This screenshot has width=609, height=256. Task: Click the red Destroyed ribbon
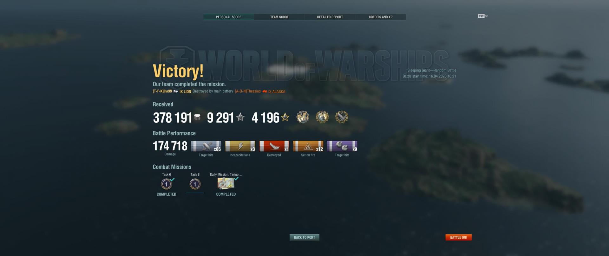point(274,146)
